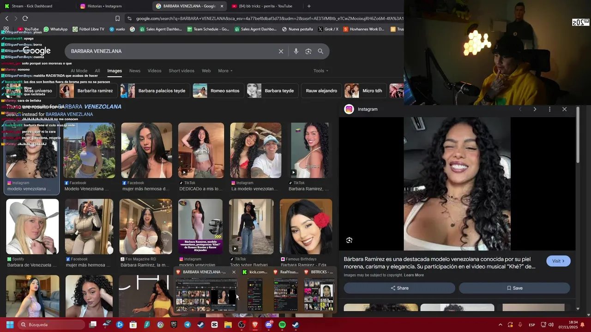This screenshot has height=332, width=591.
Task: Save the previewed image
Action: [x=514, y=288]
